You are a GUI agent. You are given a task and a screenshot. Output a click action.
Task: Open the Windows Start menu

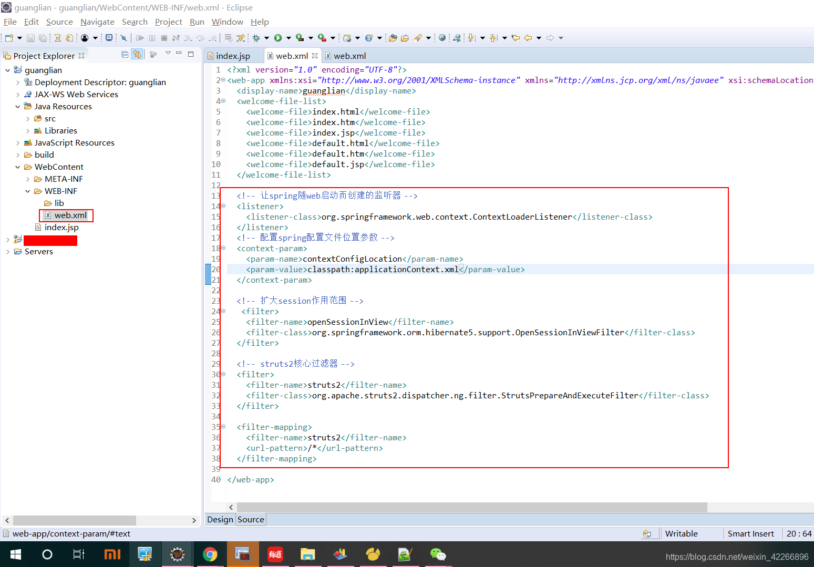click(x=16, y=554)
